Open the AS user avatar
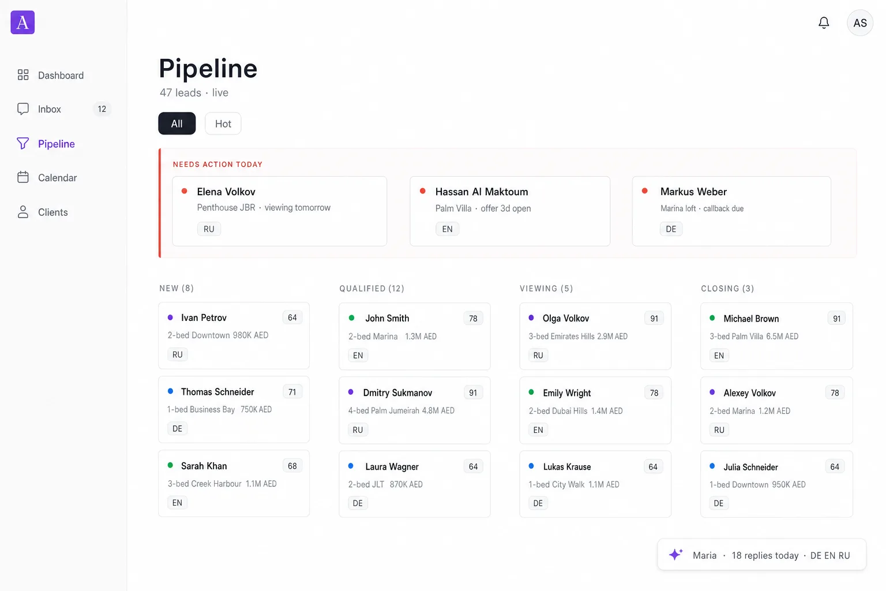The height and width of the screenshot is (591, 886). (860, 23)
